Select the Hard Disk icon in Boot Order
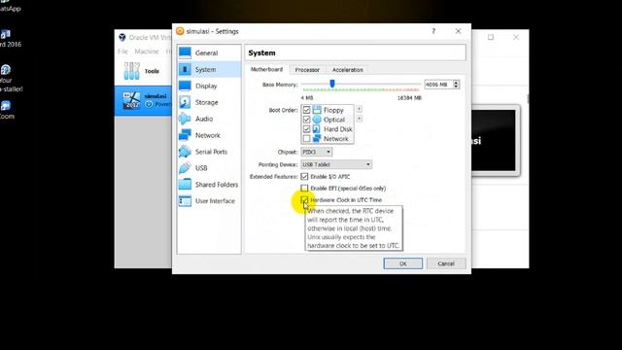The width and height of the screenshot is (622, 350). (317, 129)
